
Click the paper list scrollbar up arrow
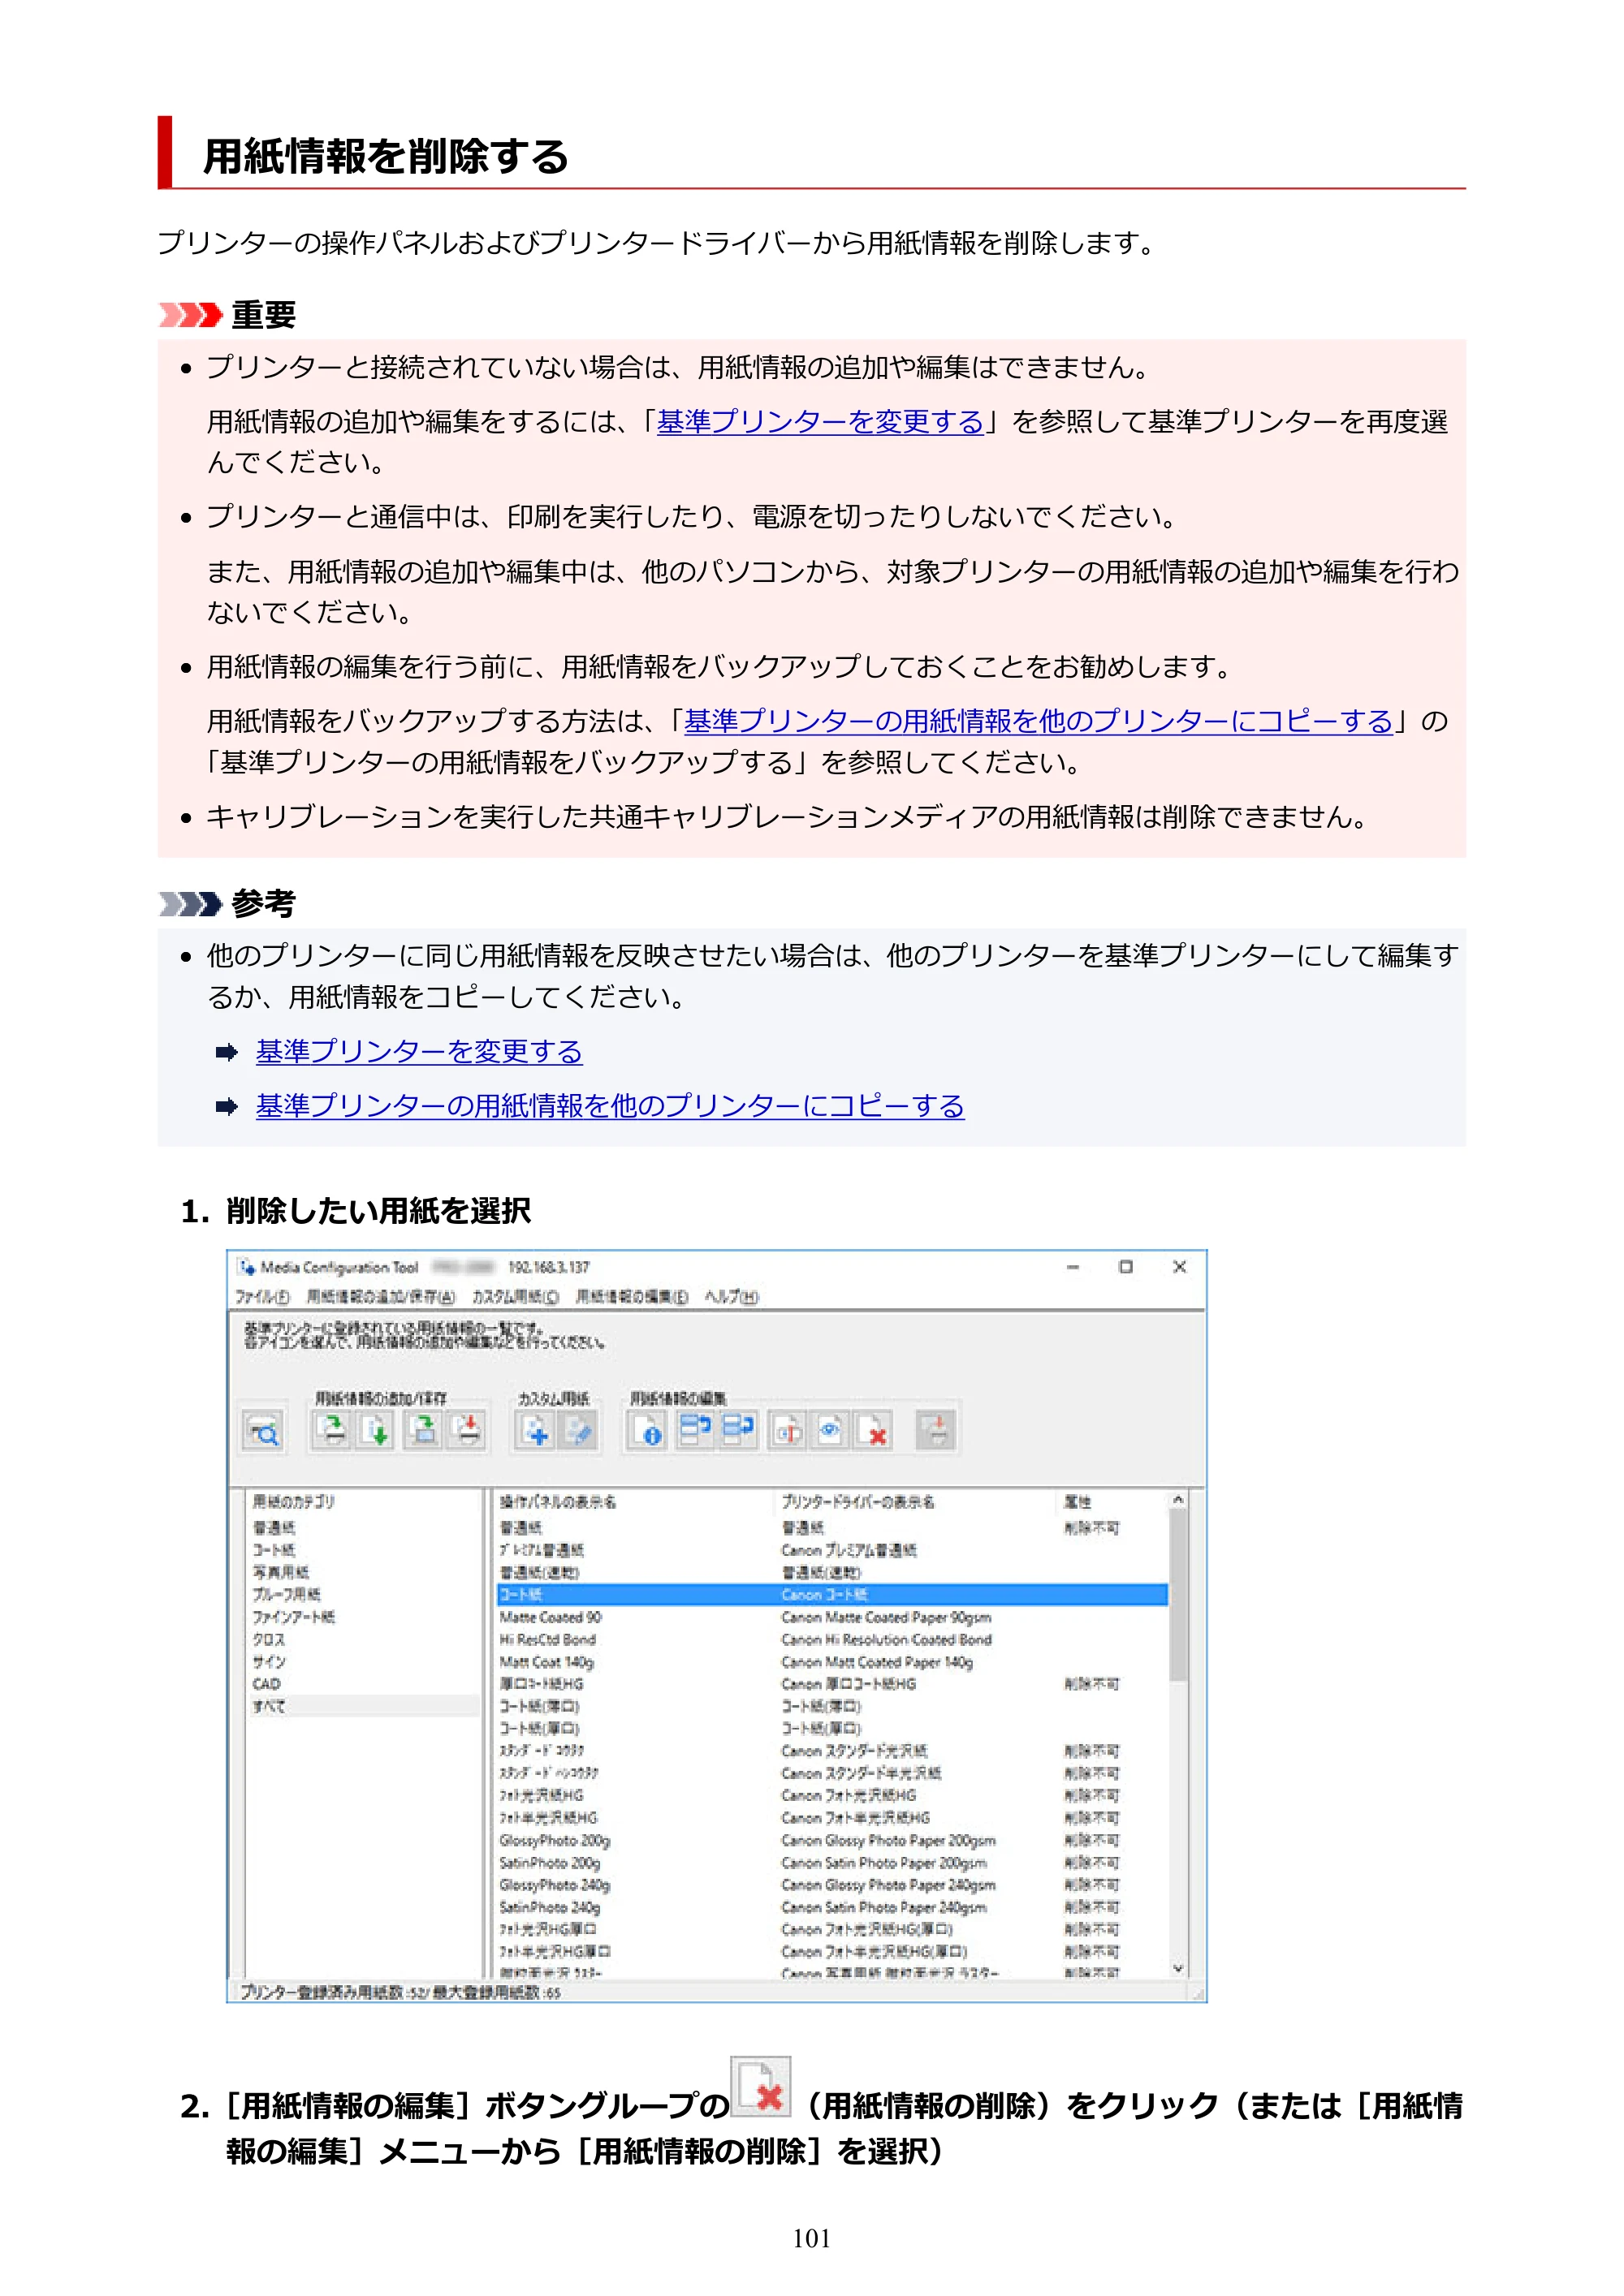click(1177, 1500)
